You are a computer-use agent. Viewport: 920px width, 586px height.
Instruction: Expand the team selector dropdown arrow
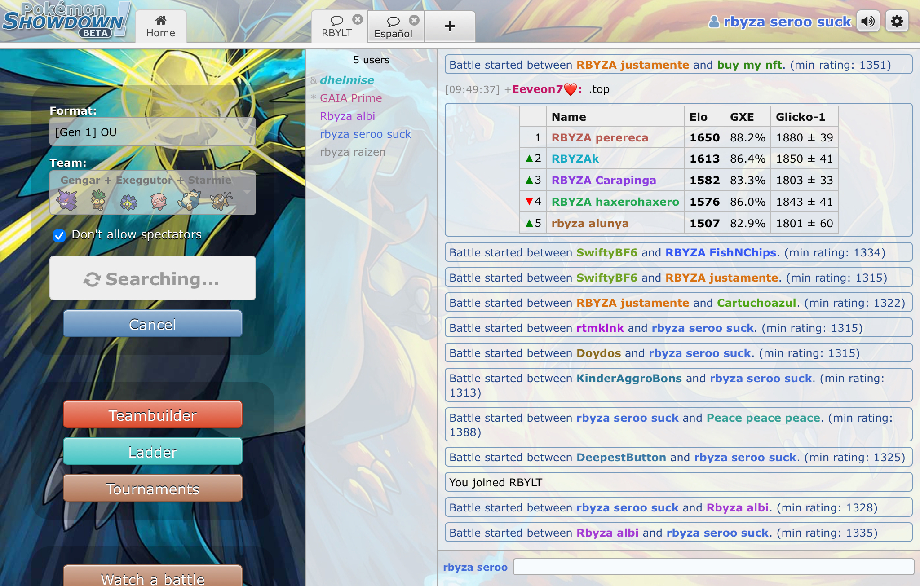[247, 192]
